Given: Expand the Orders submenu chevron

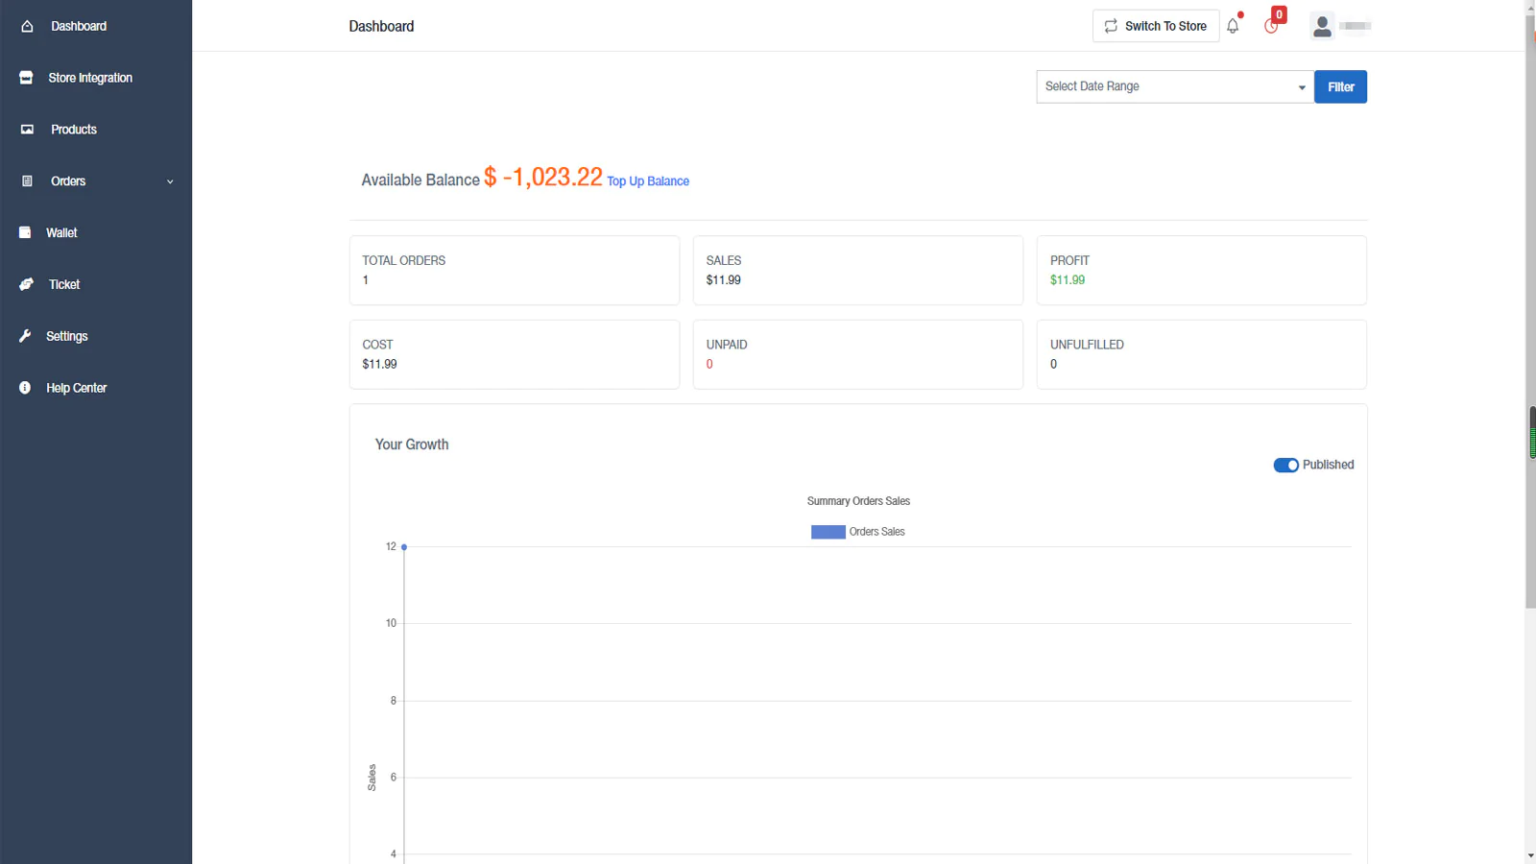Looking at the screenshot, I should (x=170, y=181).
